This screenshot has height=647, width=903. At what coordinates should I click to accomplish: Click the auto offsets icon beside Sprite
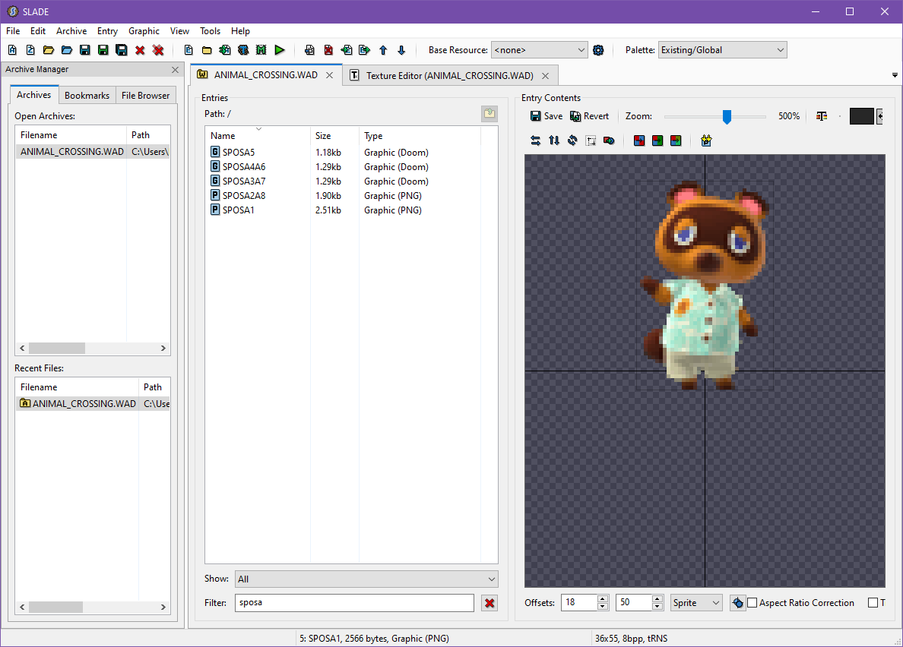click(x=738, y=603)
